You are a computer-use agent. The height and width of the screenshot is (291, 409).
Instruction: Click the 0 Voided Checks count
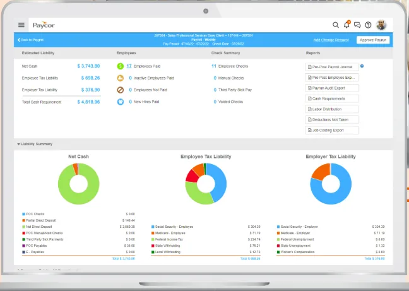[x=215, y=102]
